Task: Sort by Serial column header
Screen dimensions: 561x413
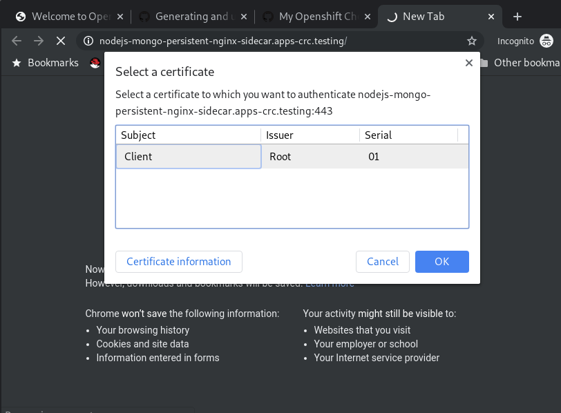Action: [408, 135]
